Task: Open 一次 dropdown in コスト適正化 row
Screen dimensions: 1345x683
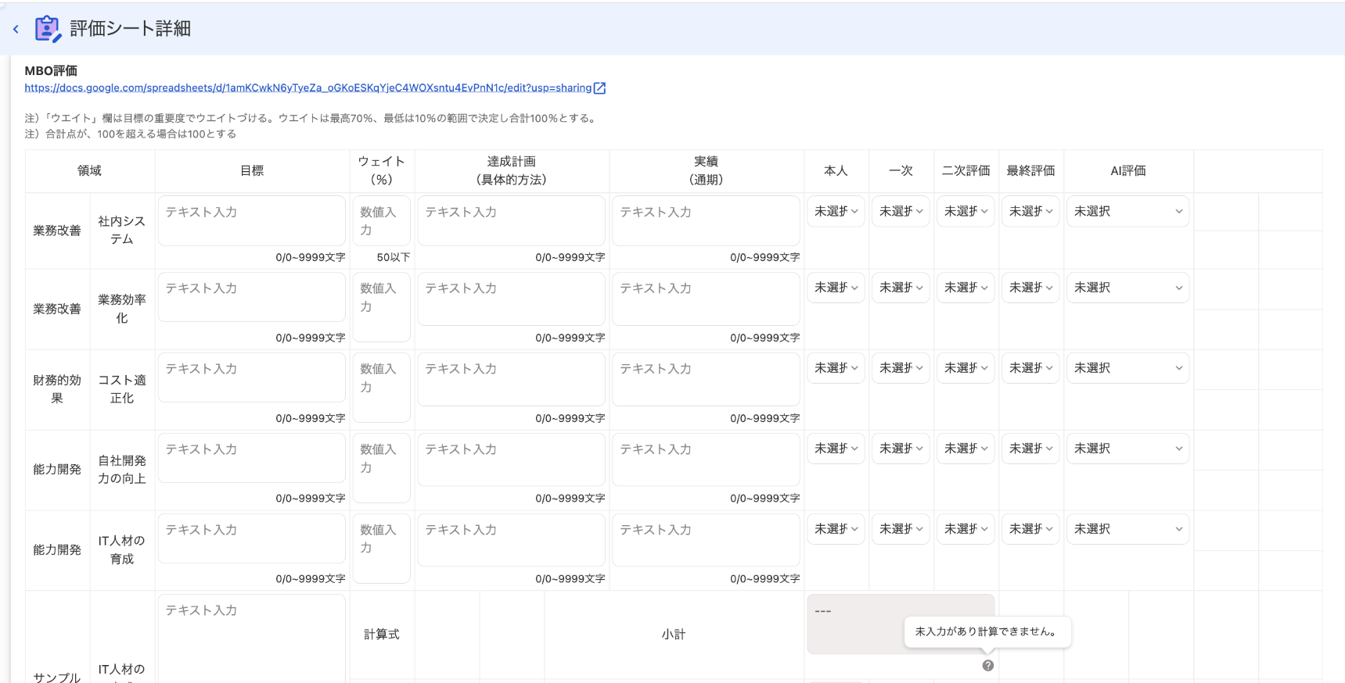Action: (901, 368)
